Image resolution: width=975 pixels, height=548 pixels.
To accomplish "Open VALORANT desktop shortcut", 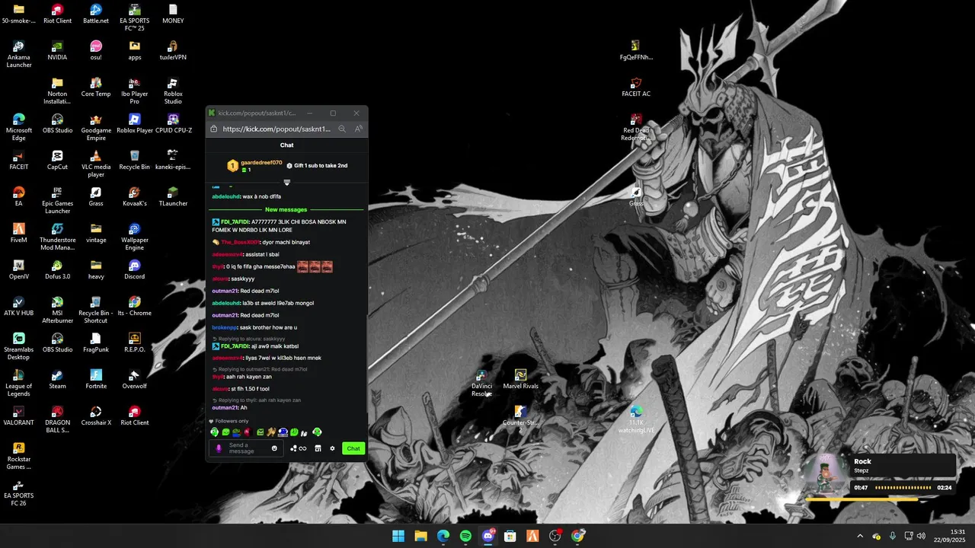I will pos(18,416).
